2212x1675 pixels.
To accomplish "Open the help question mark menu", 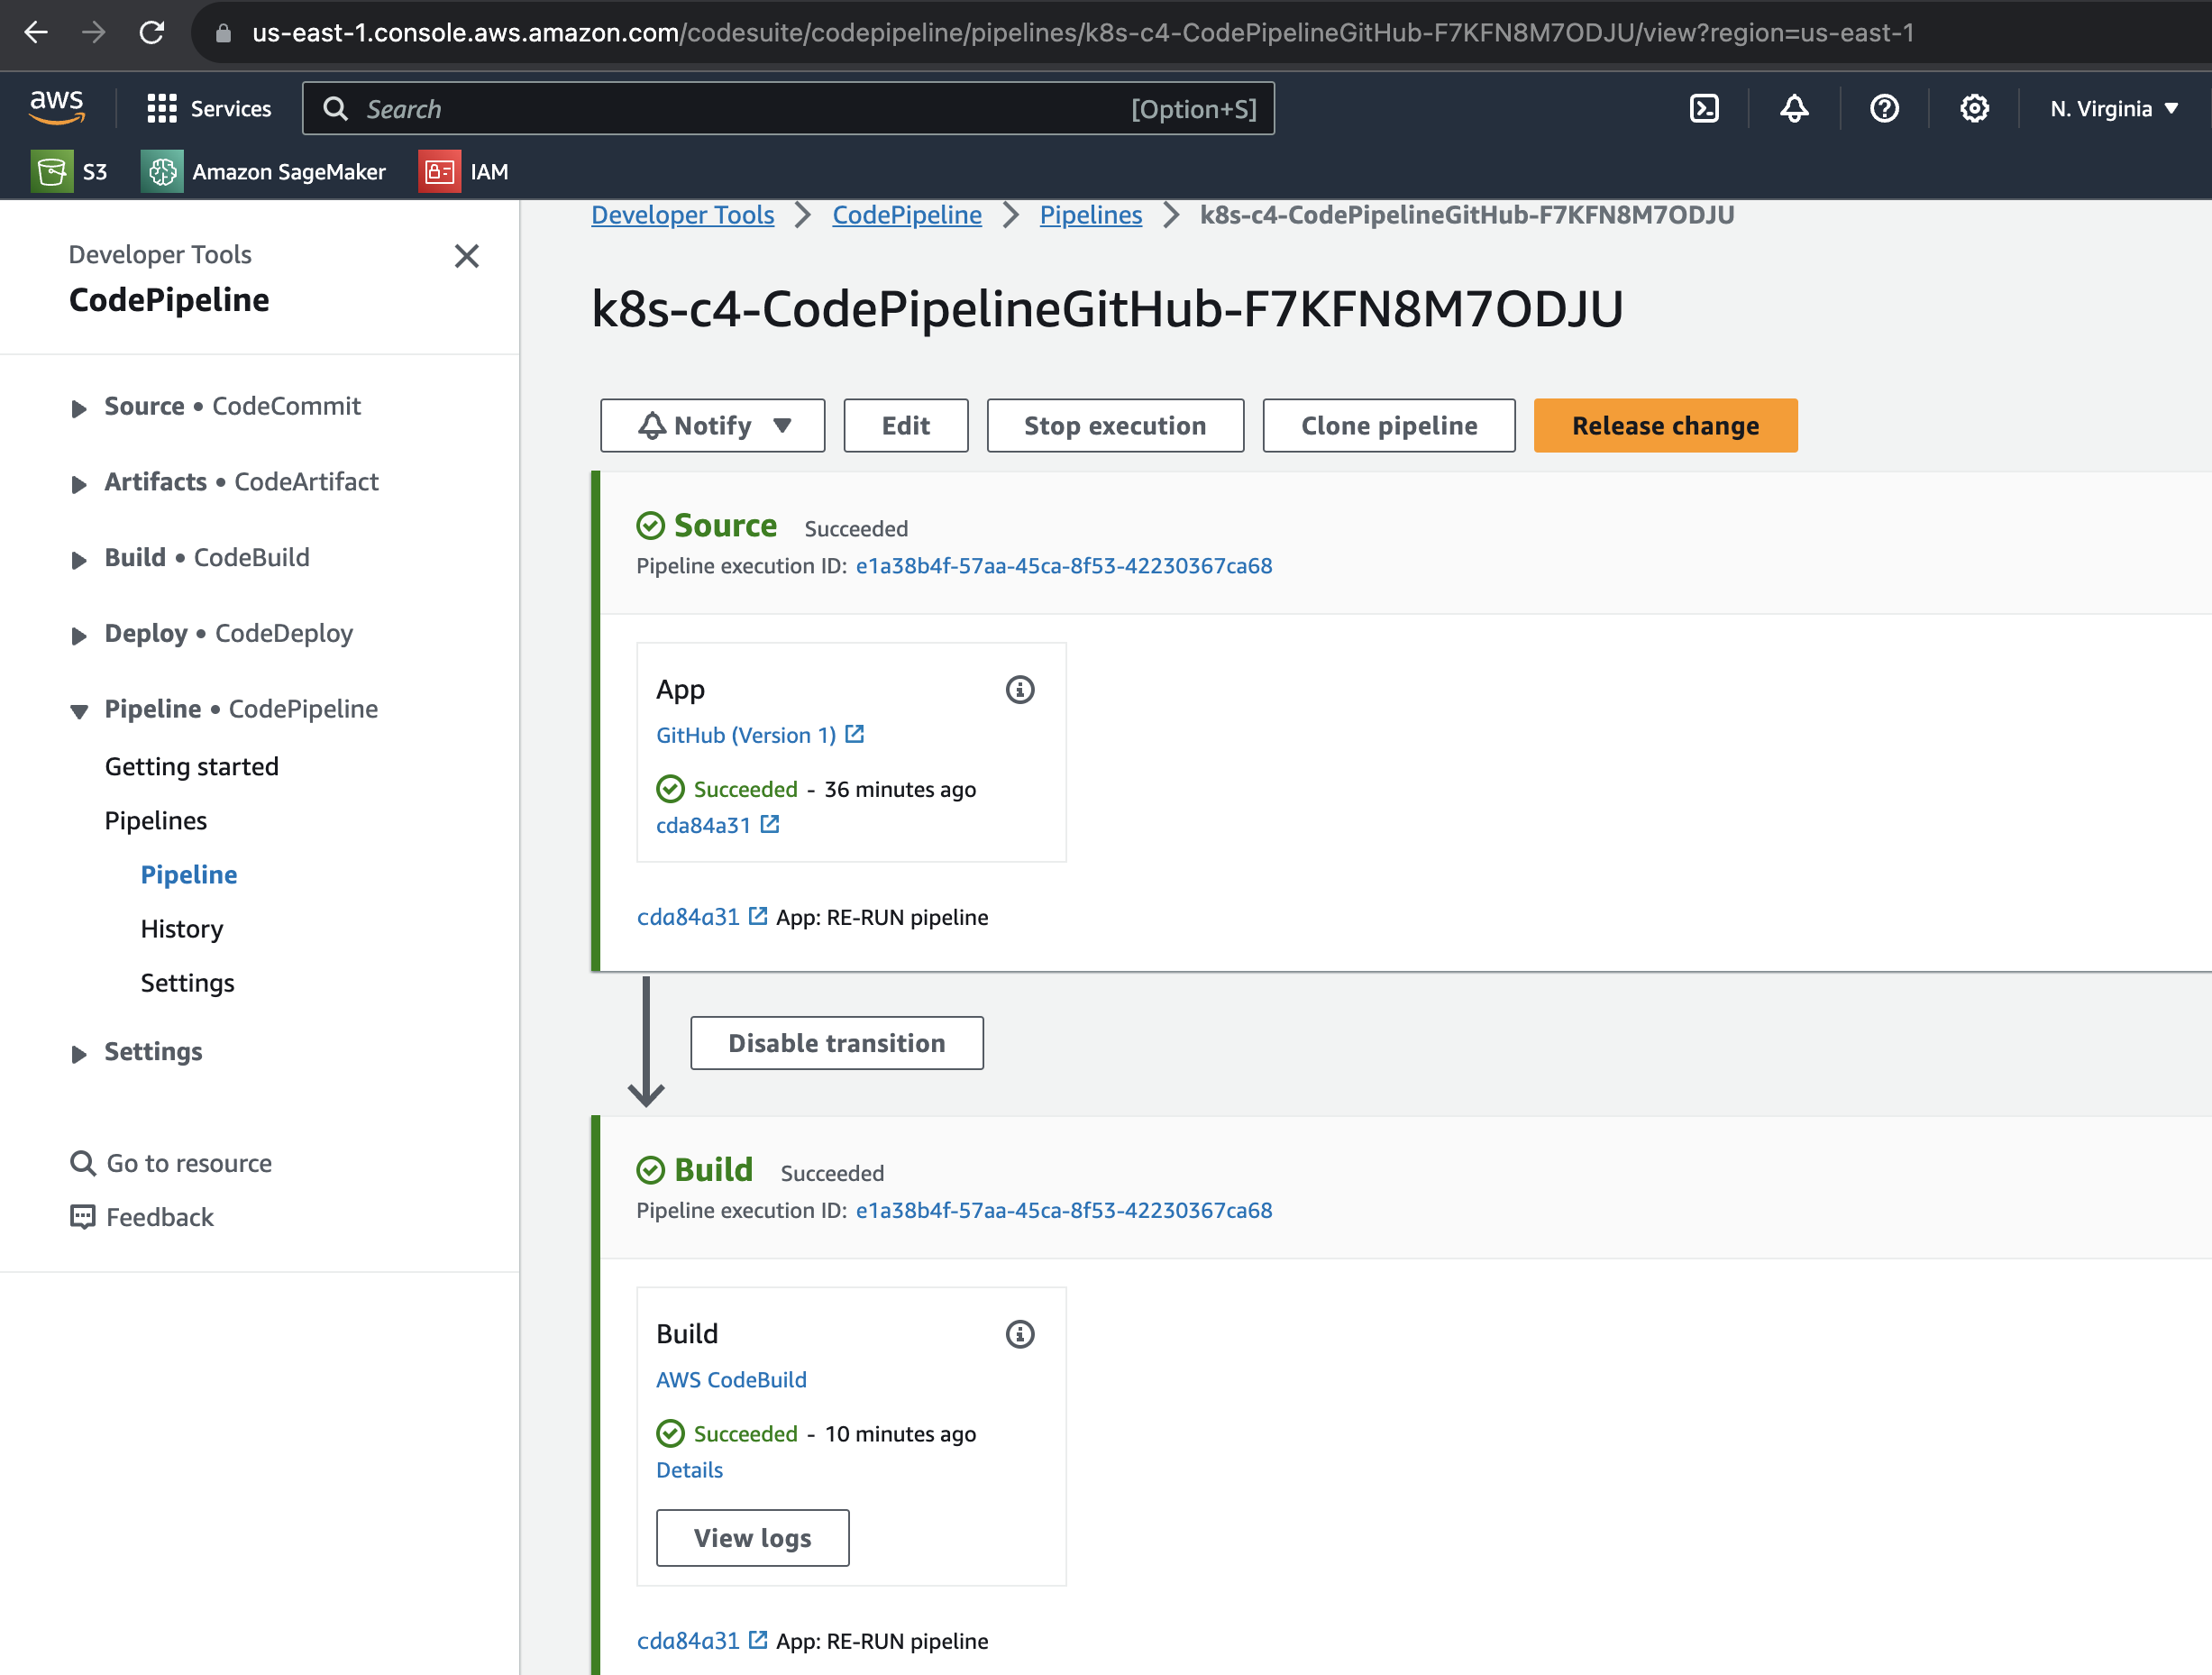I will 1884,108.
